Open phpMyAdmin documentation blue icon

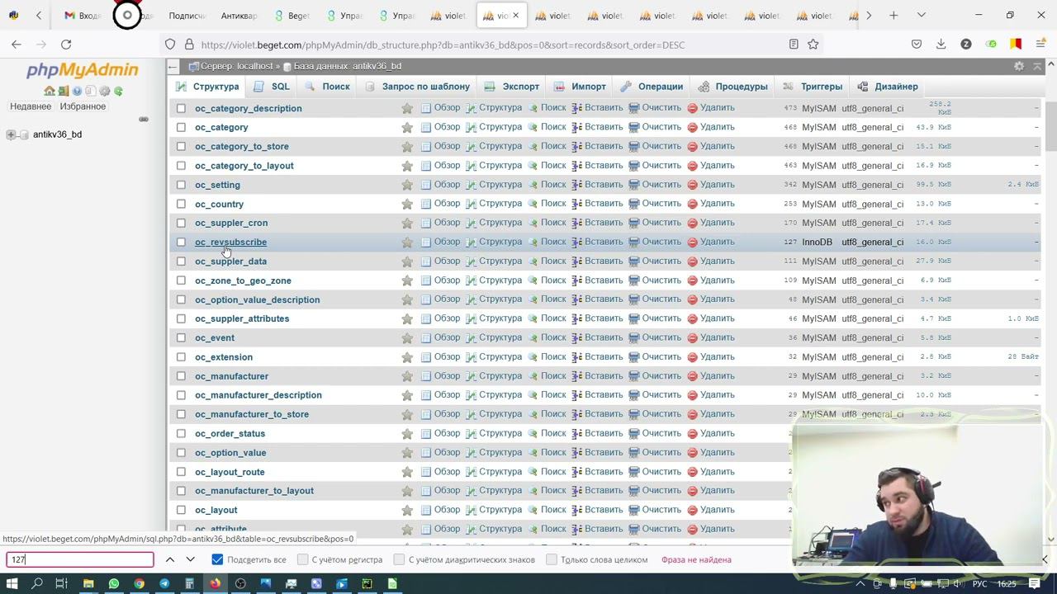click(77, 91)
